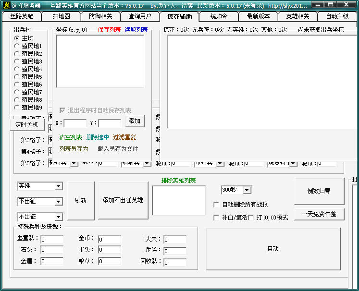Expand the first 不出征 dropdown
Viewport: 359px width, 291px height.
point(58,202)
